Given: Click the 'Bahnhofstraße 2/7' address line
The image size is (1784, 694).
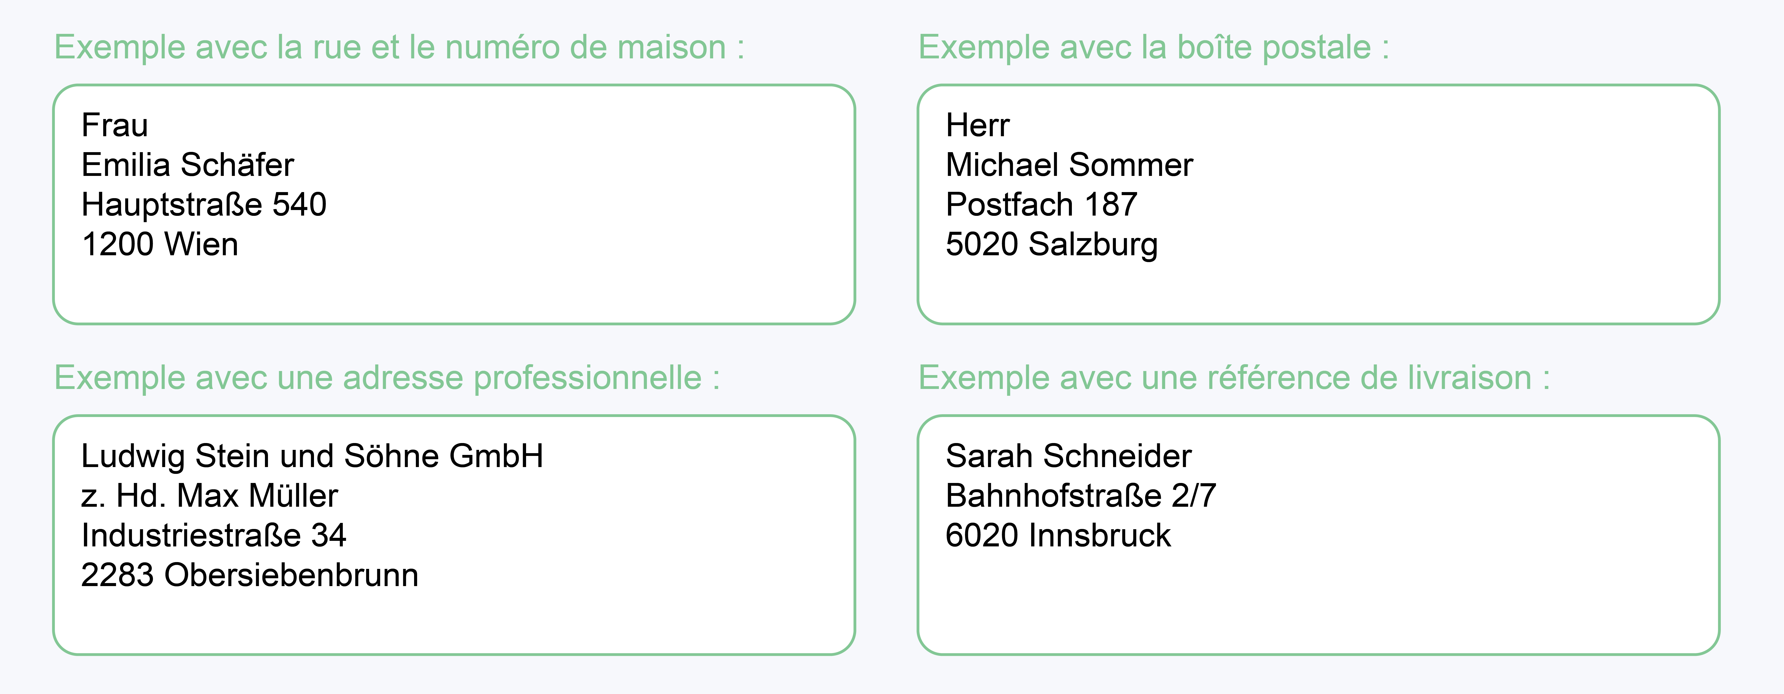Looking at the screenshot, I should [1080, 496].
